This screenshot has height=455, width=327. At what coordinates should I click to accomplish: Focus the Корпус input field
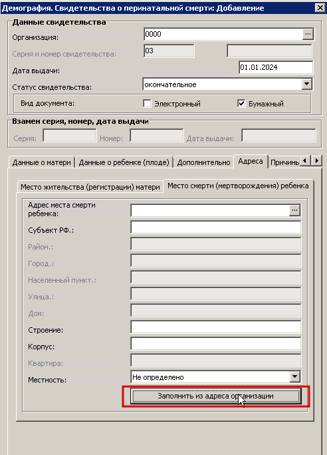[x=216, y=343]
